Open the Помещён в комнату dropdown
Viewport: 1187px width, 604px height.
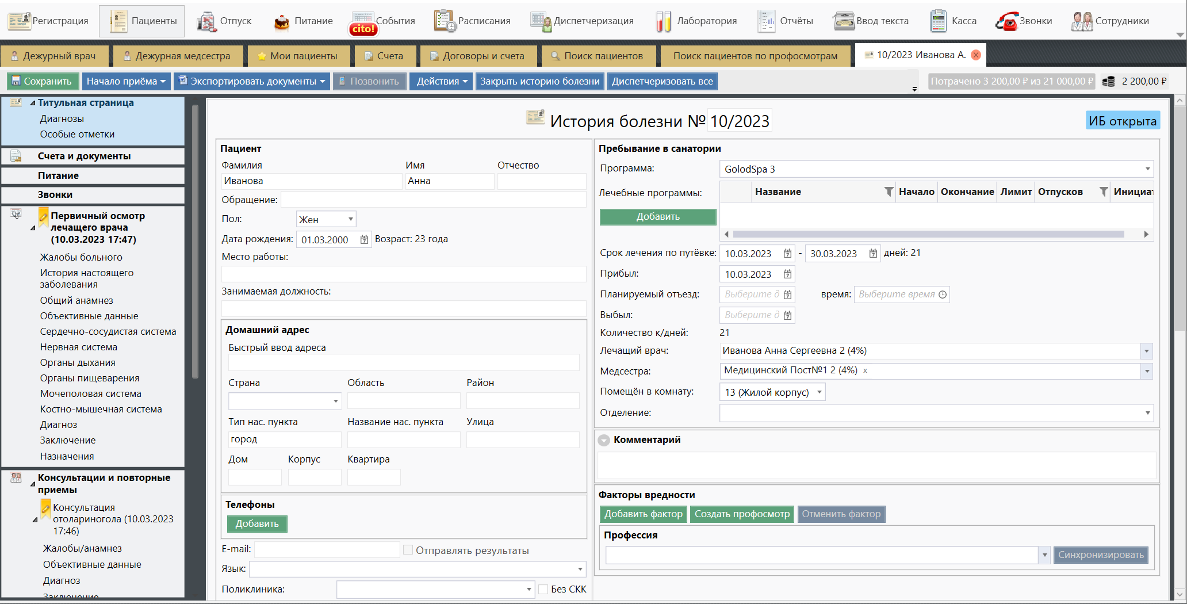click(x=819, y=392)
